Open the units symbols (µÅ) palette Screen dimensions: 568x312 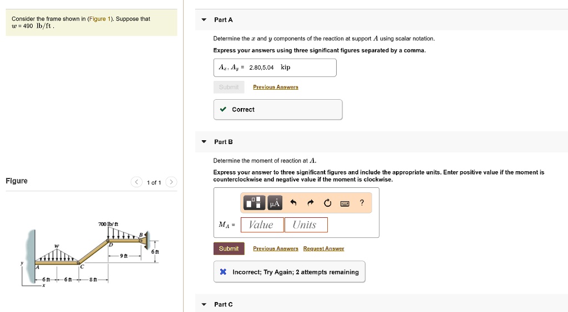tap(275, 203)
